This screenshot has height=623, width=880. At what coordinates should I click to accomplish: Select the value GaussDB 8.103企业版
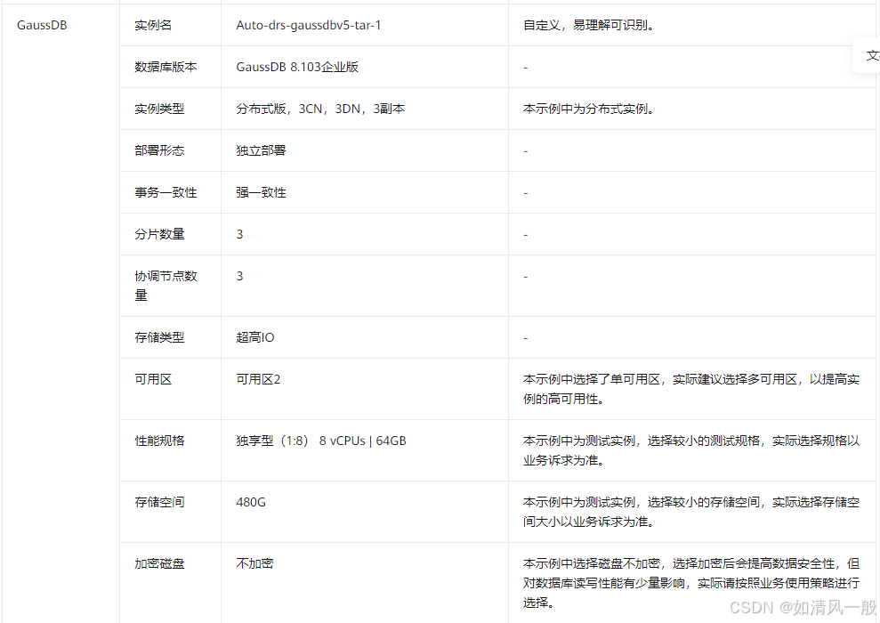tap(297, 67)
